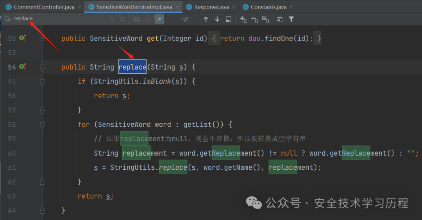Close CommentController.java tab
The width and height of the screenshot is (422, 220).
click(x=79, y=7)
